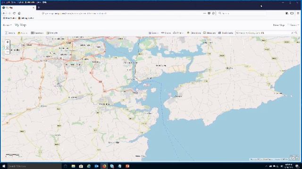The height and width of the screenshot is (169, 302).
Task: Open the Details panel
Action: [10, 33]
